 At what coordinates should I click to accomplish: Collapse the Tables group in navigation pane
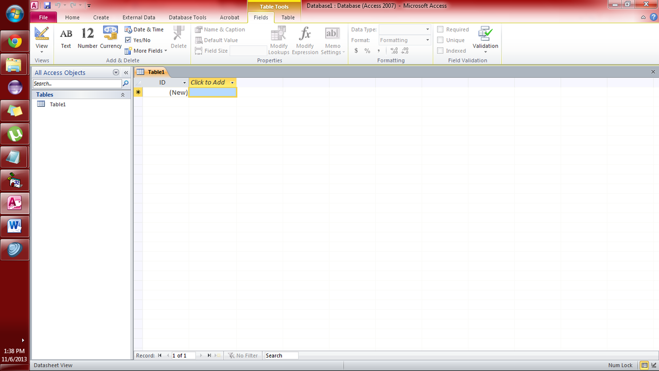tap(123, 95)
